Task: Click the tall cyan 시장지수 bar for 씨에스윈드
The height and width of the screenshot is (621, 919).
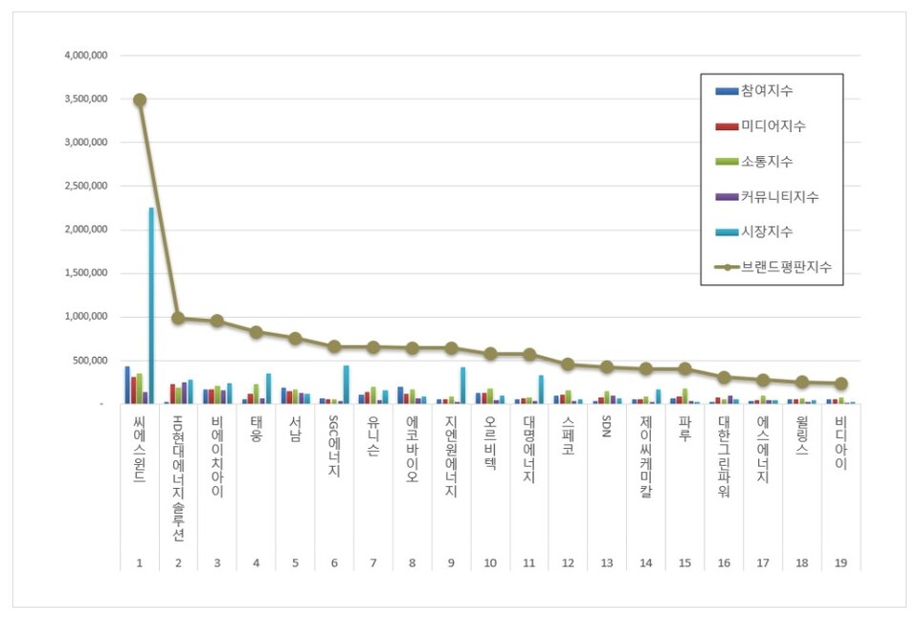Action: pyautogui.click(x=151, y=306)
